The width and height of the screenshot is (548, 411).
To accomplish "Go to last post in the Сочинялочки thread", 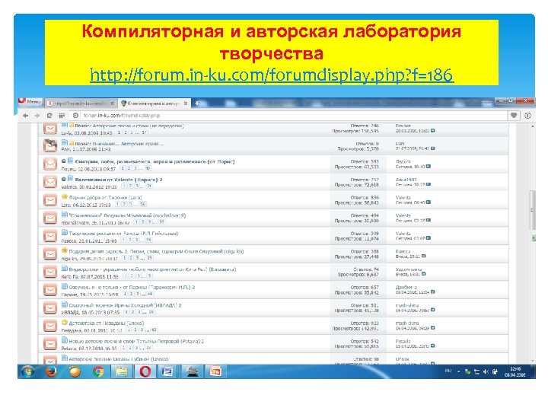I will (429, 220).
